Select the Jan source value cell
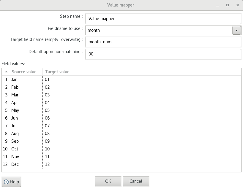Image resolution: width=243 pixels, height=189 pixels. 26,80
